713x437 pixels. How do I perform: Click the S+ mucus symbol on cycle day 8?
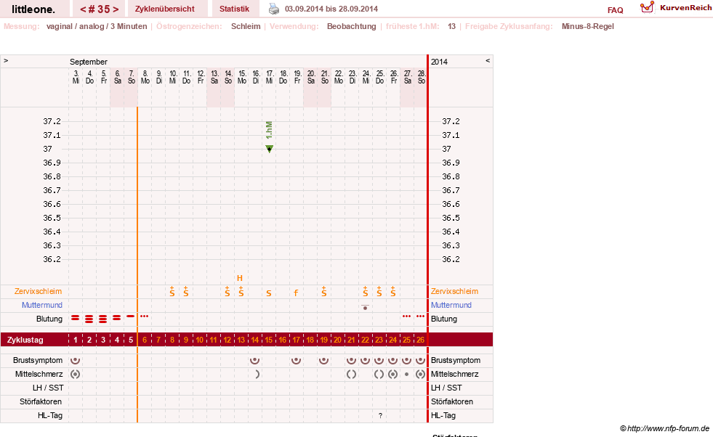pos(172,291)
